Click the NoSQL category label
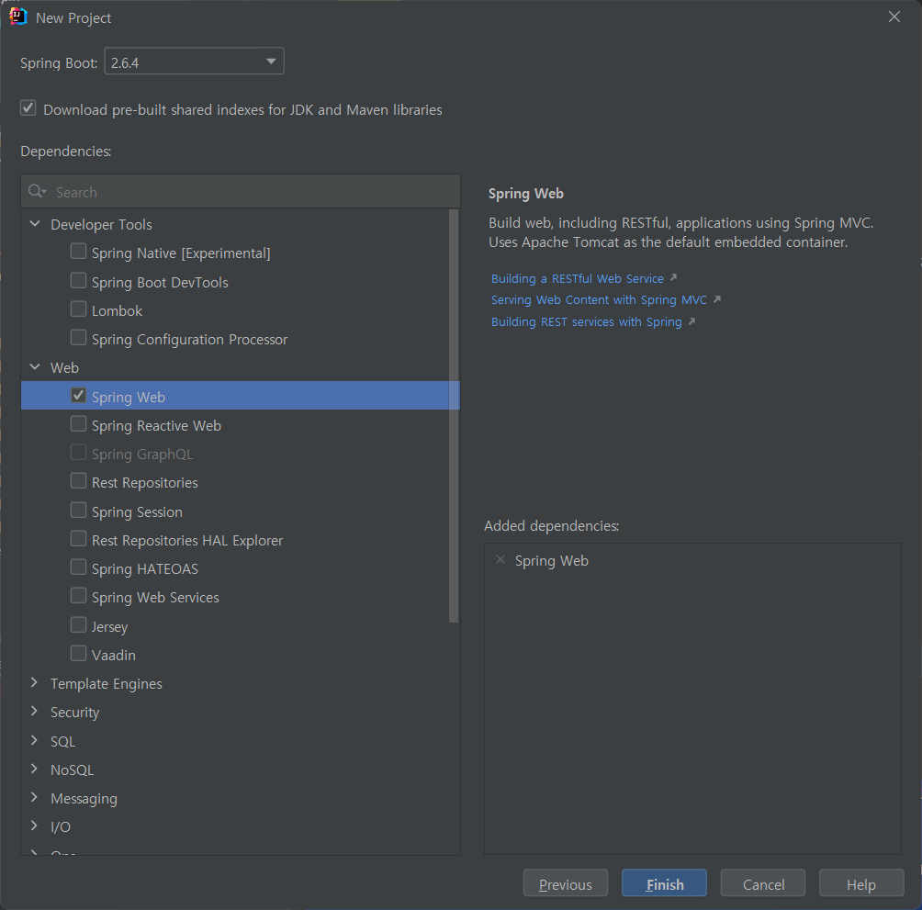This screenshot has width=922, height=910. tap(72, 770)
